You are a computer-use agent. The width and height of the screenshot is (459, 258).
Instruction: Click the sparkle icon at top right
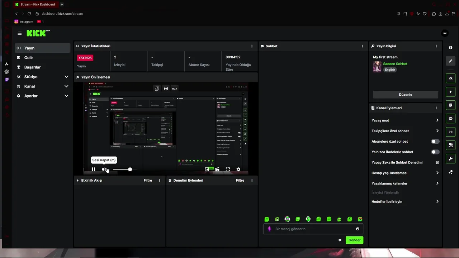(x=445, y=33)
